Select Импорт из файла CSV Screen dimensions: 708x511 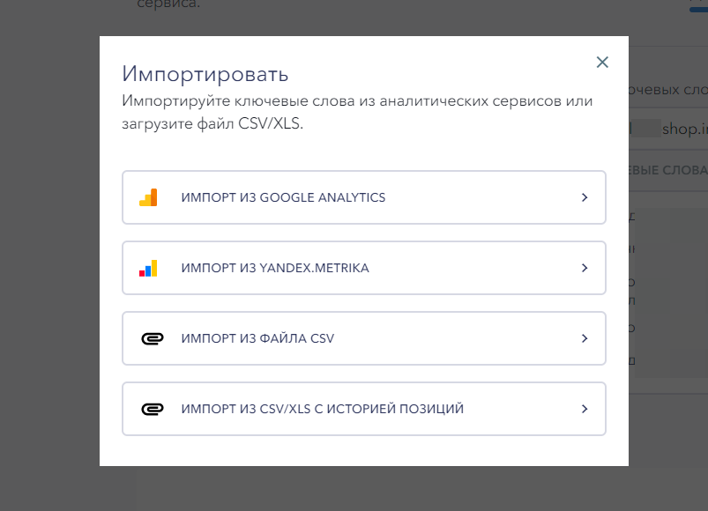[x=257, y=338]
